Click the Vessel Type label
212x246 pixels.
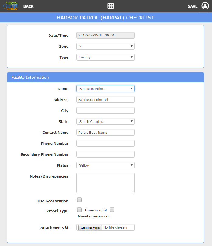pos(57,211)
